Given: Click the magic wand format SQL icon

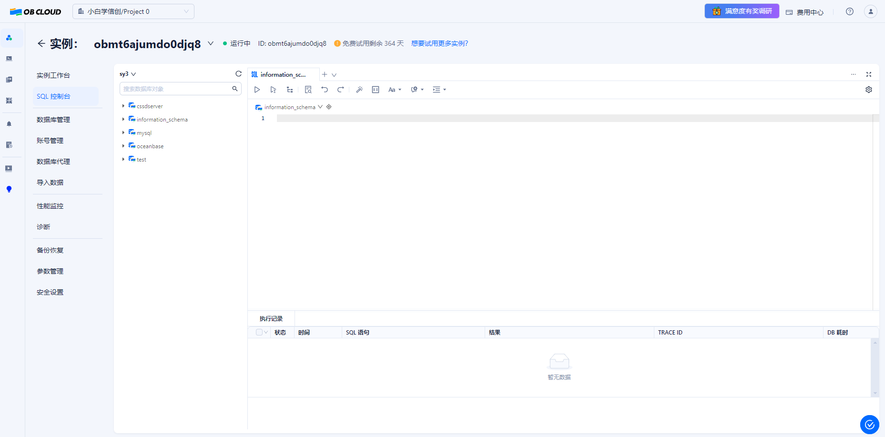Looking at the screenshot, I should (x=359, y=90).
